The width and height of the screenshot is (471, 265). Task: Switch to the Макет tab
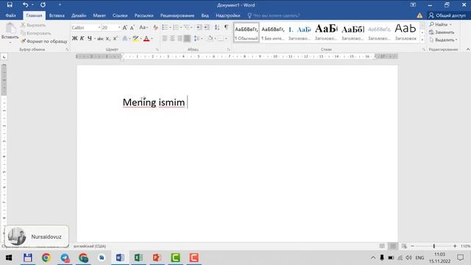(x=99, y=15)
